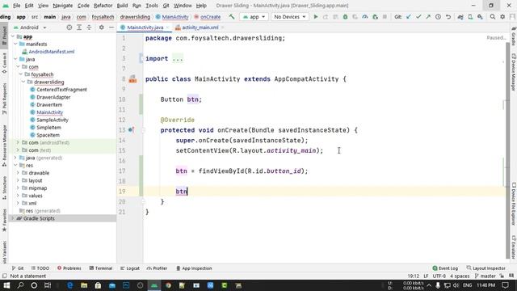Open the No Devices dropdown

[x=289, y=16]
